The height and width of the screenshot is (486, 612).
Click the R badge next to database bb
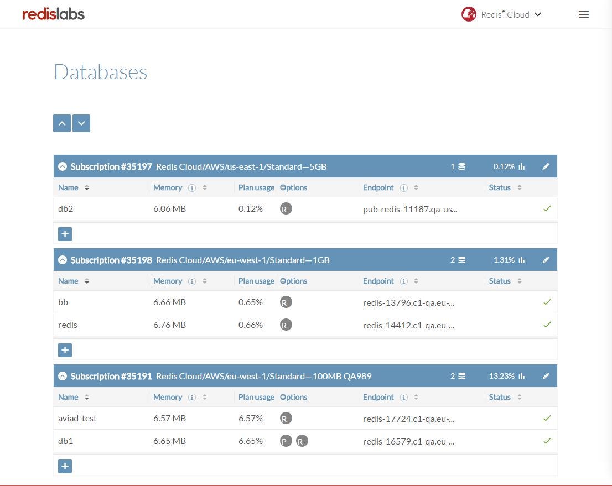[286, 302]
